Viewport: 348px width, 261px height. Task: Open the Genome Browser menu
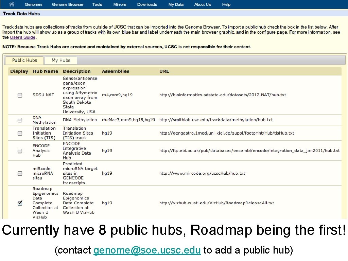click(x=67, y=4)
